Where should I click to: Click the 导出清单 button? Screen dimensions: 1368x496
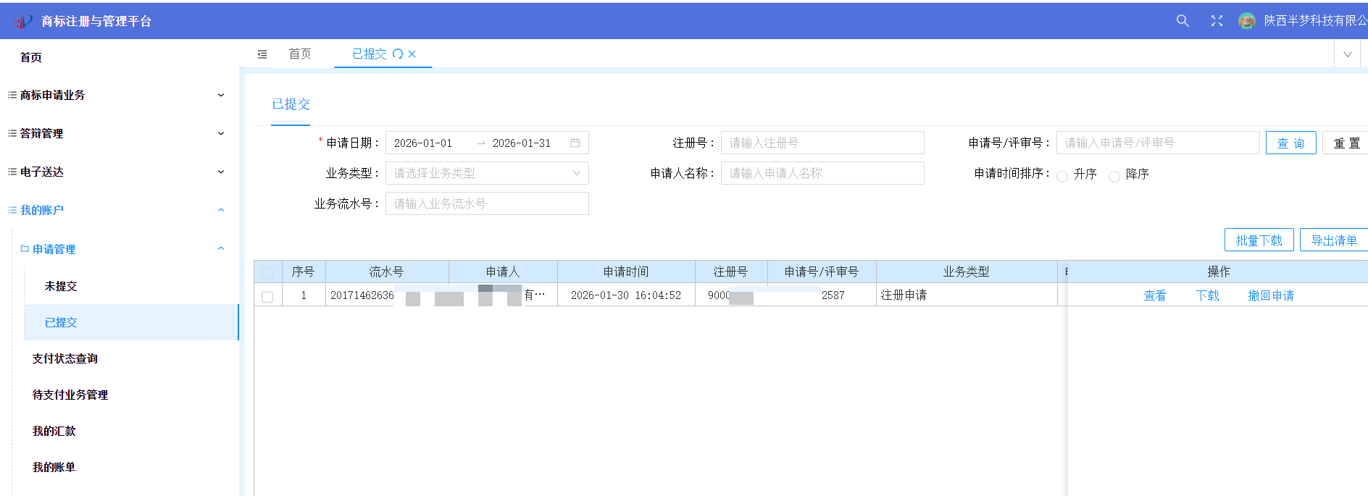click(1334, 240)
